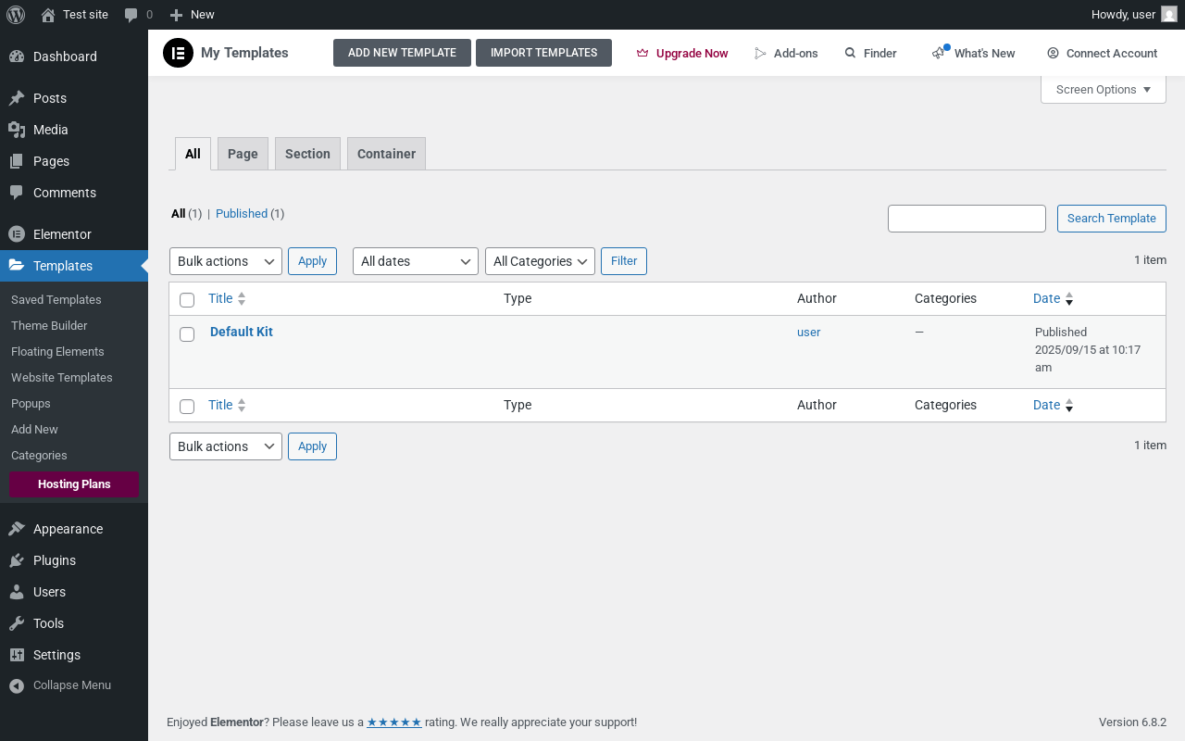
Task: Open the All Categories dropdown
Action: 540,261
